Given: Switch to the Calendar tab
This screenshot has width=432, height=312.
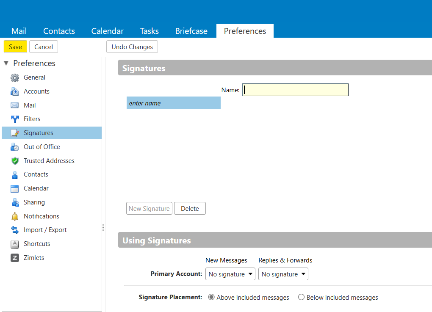Looking at the screenshot, I should [x=108, y=31].
